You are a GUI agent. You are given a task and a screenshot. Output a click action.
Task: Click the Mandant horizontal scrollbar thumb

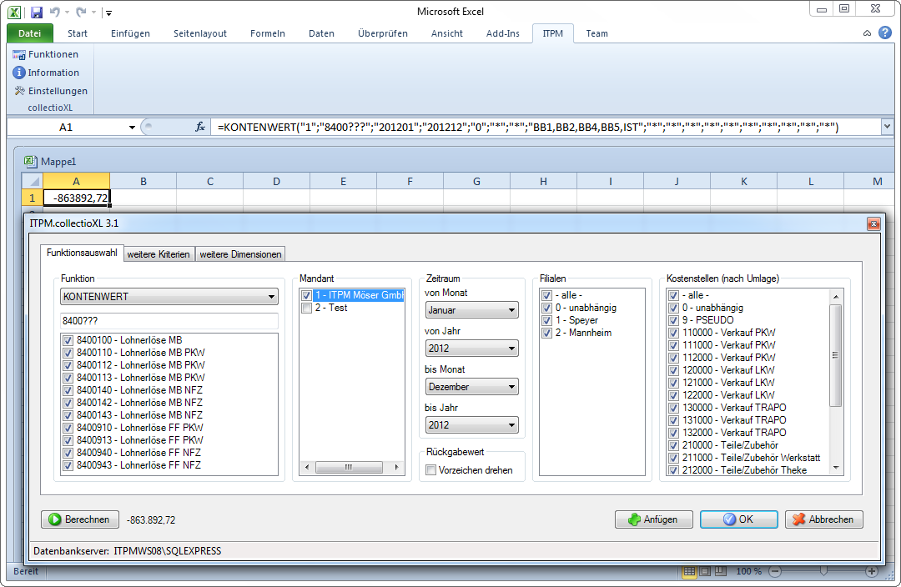click(349, 468)
